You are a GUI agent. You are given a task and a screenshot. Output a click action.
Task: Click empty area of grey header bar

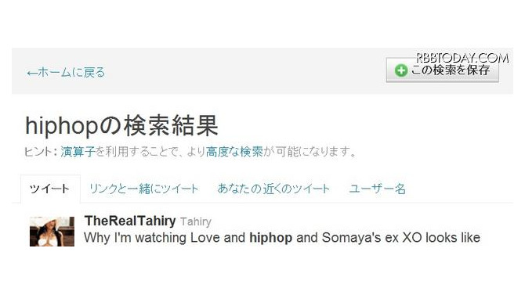click(244, 71)
